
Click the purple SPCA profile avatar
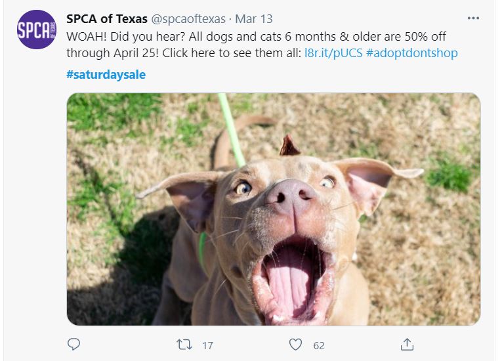37,30
